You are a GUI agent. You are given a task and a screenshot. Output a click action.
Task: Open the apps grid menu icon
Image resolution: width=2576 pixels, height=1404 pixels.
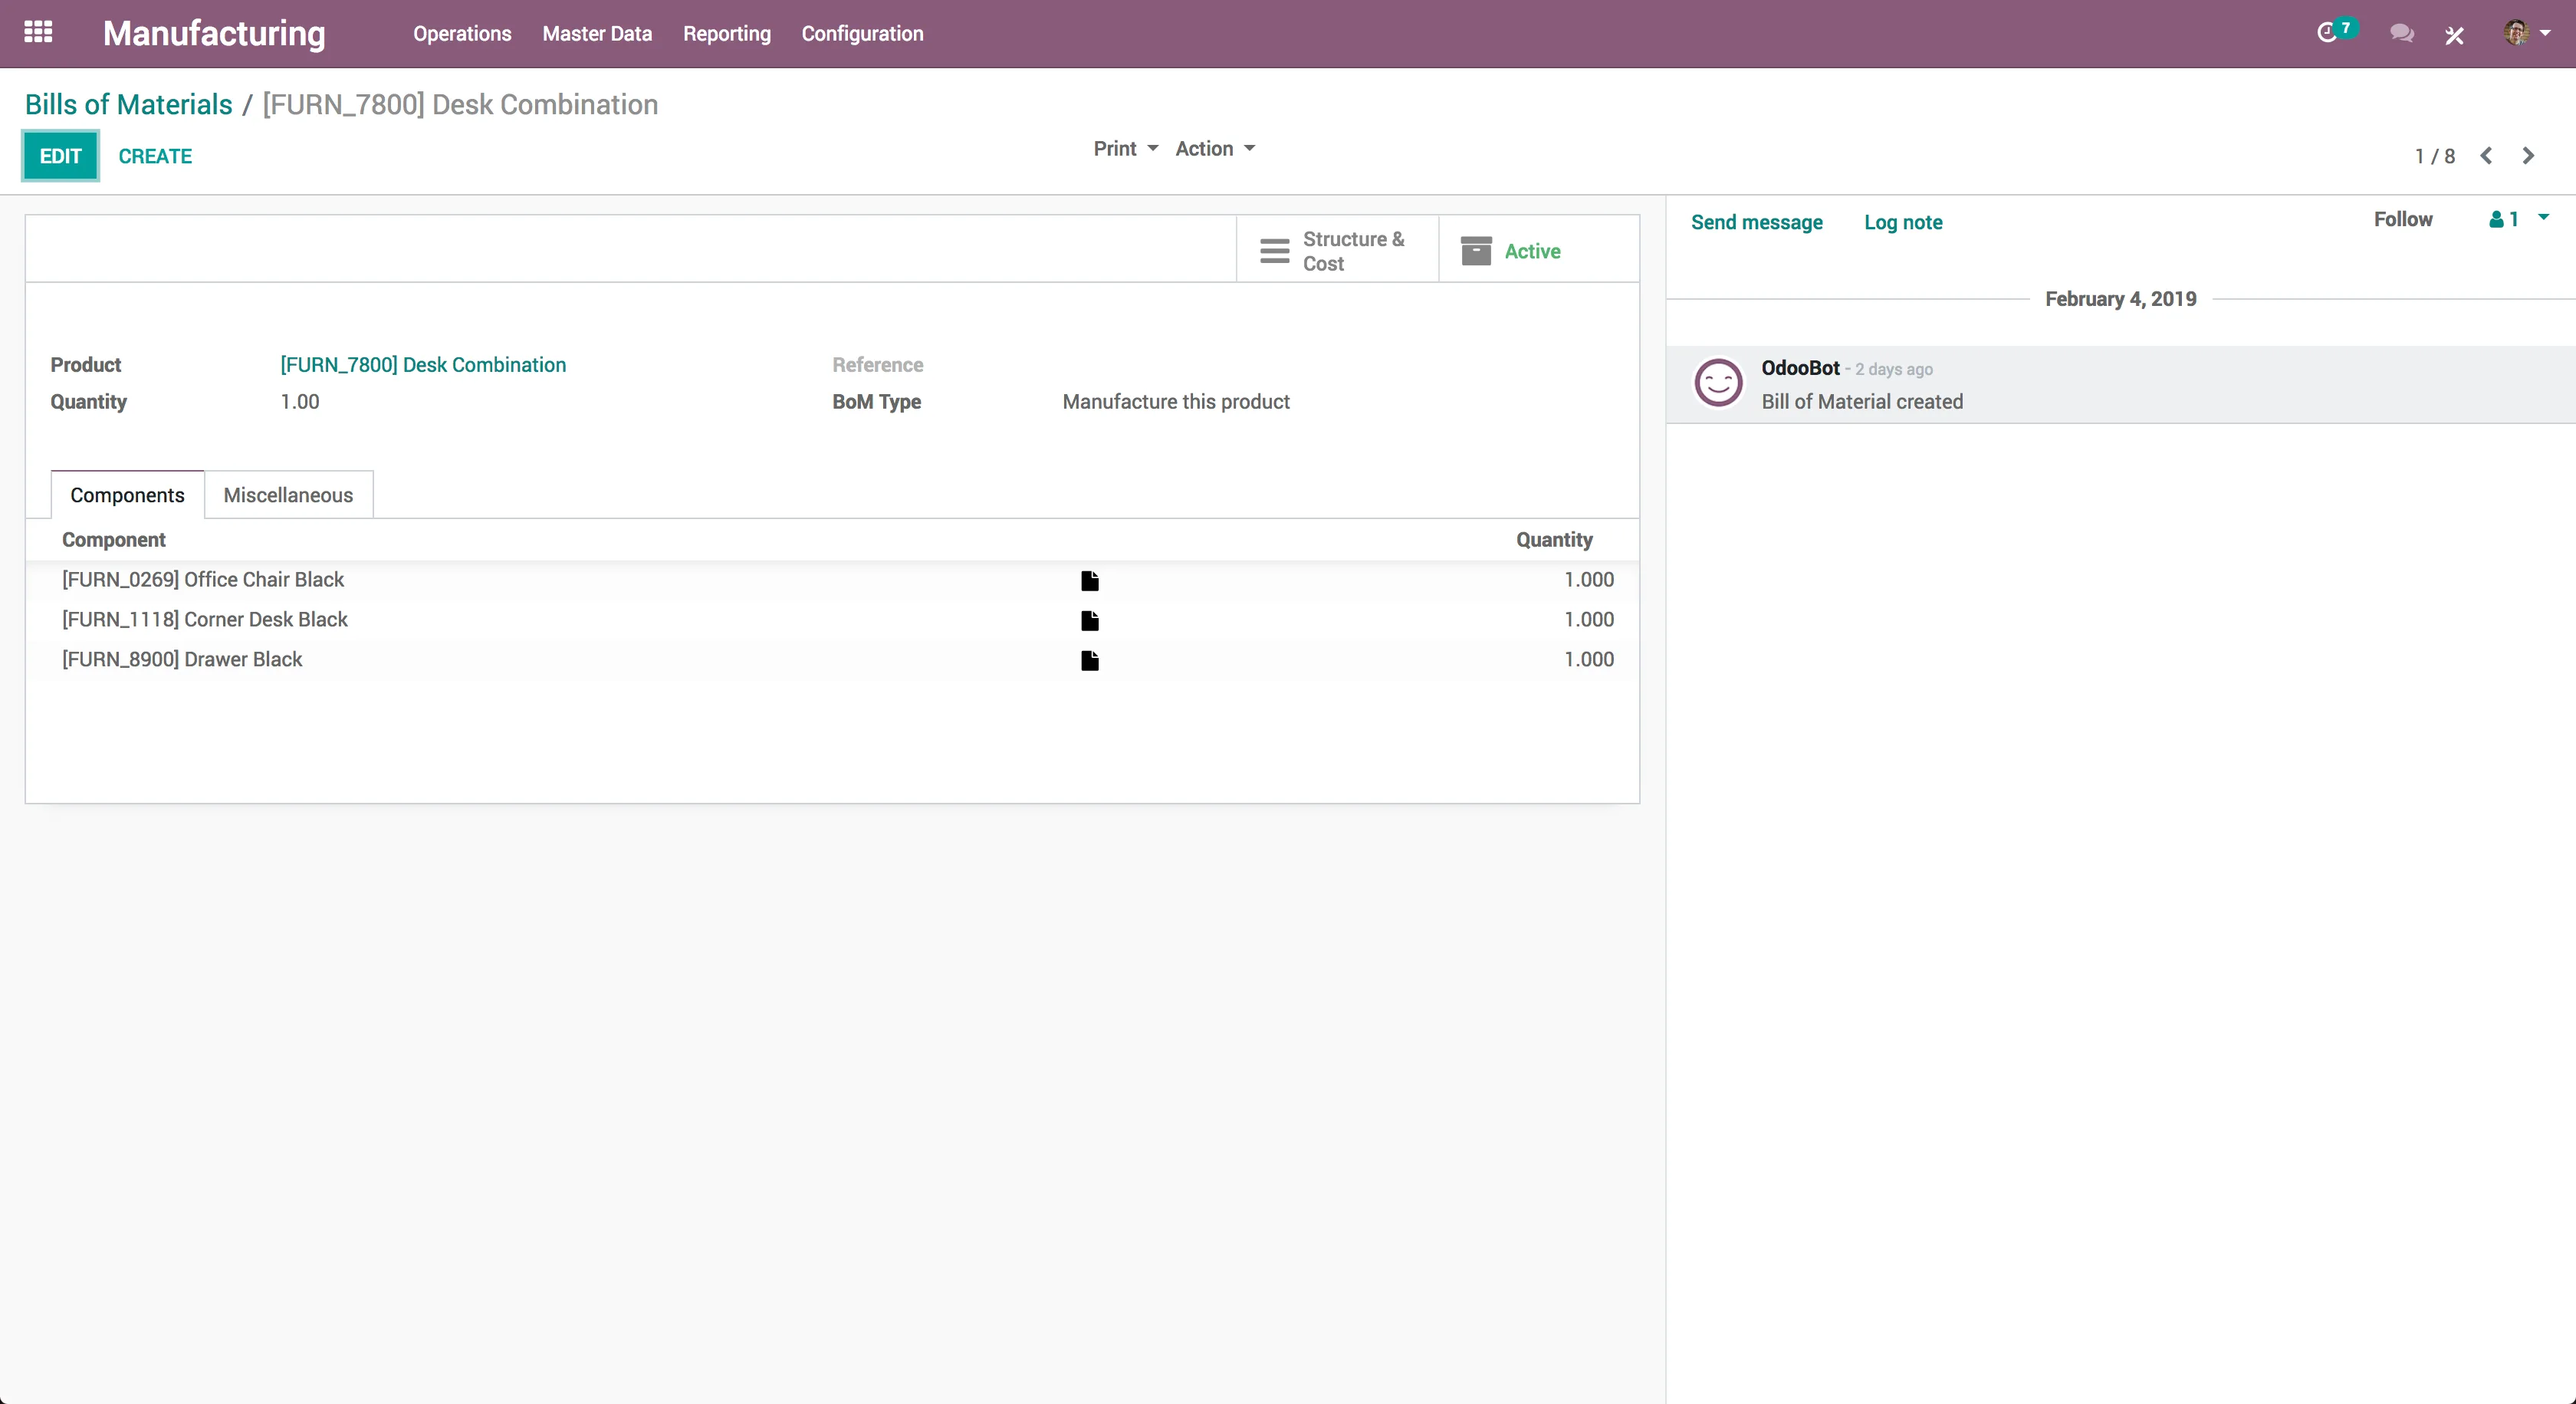click(38, 33)
